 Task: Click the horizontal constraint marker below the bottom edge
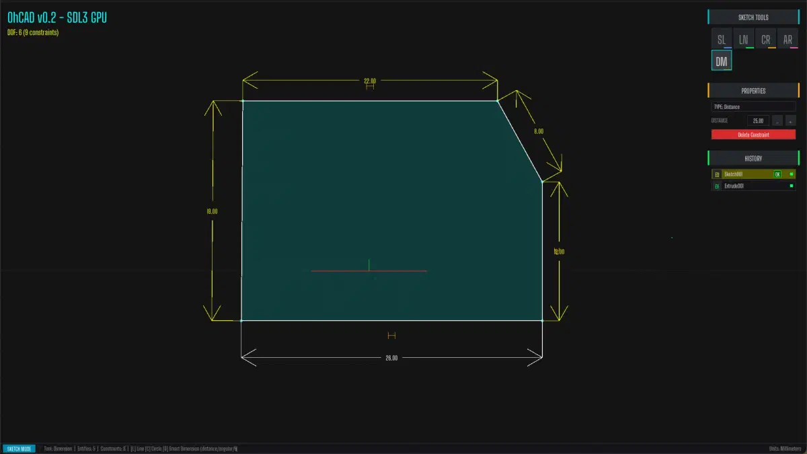(391, 335)
